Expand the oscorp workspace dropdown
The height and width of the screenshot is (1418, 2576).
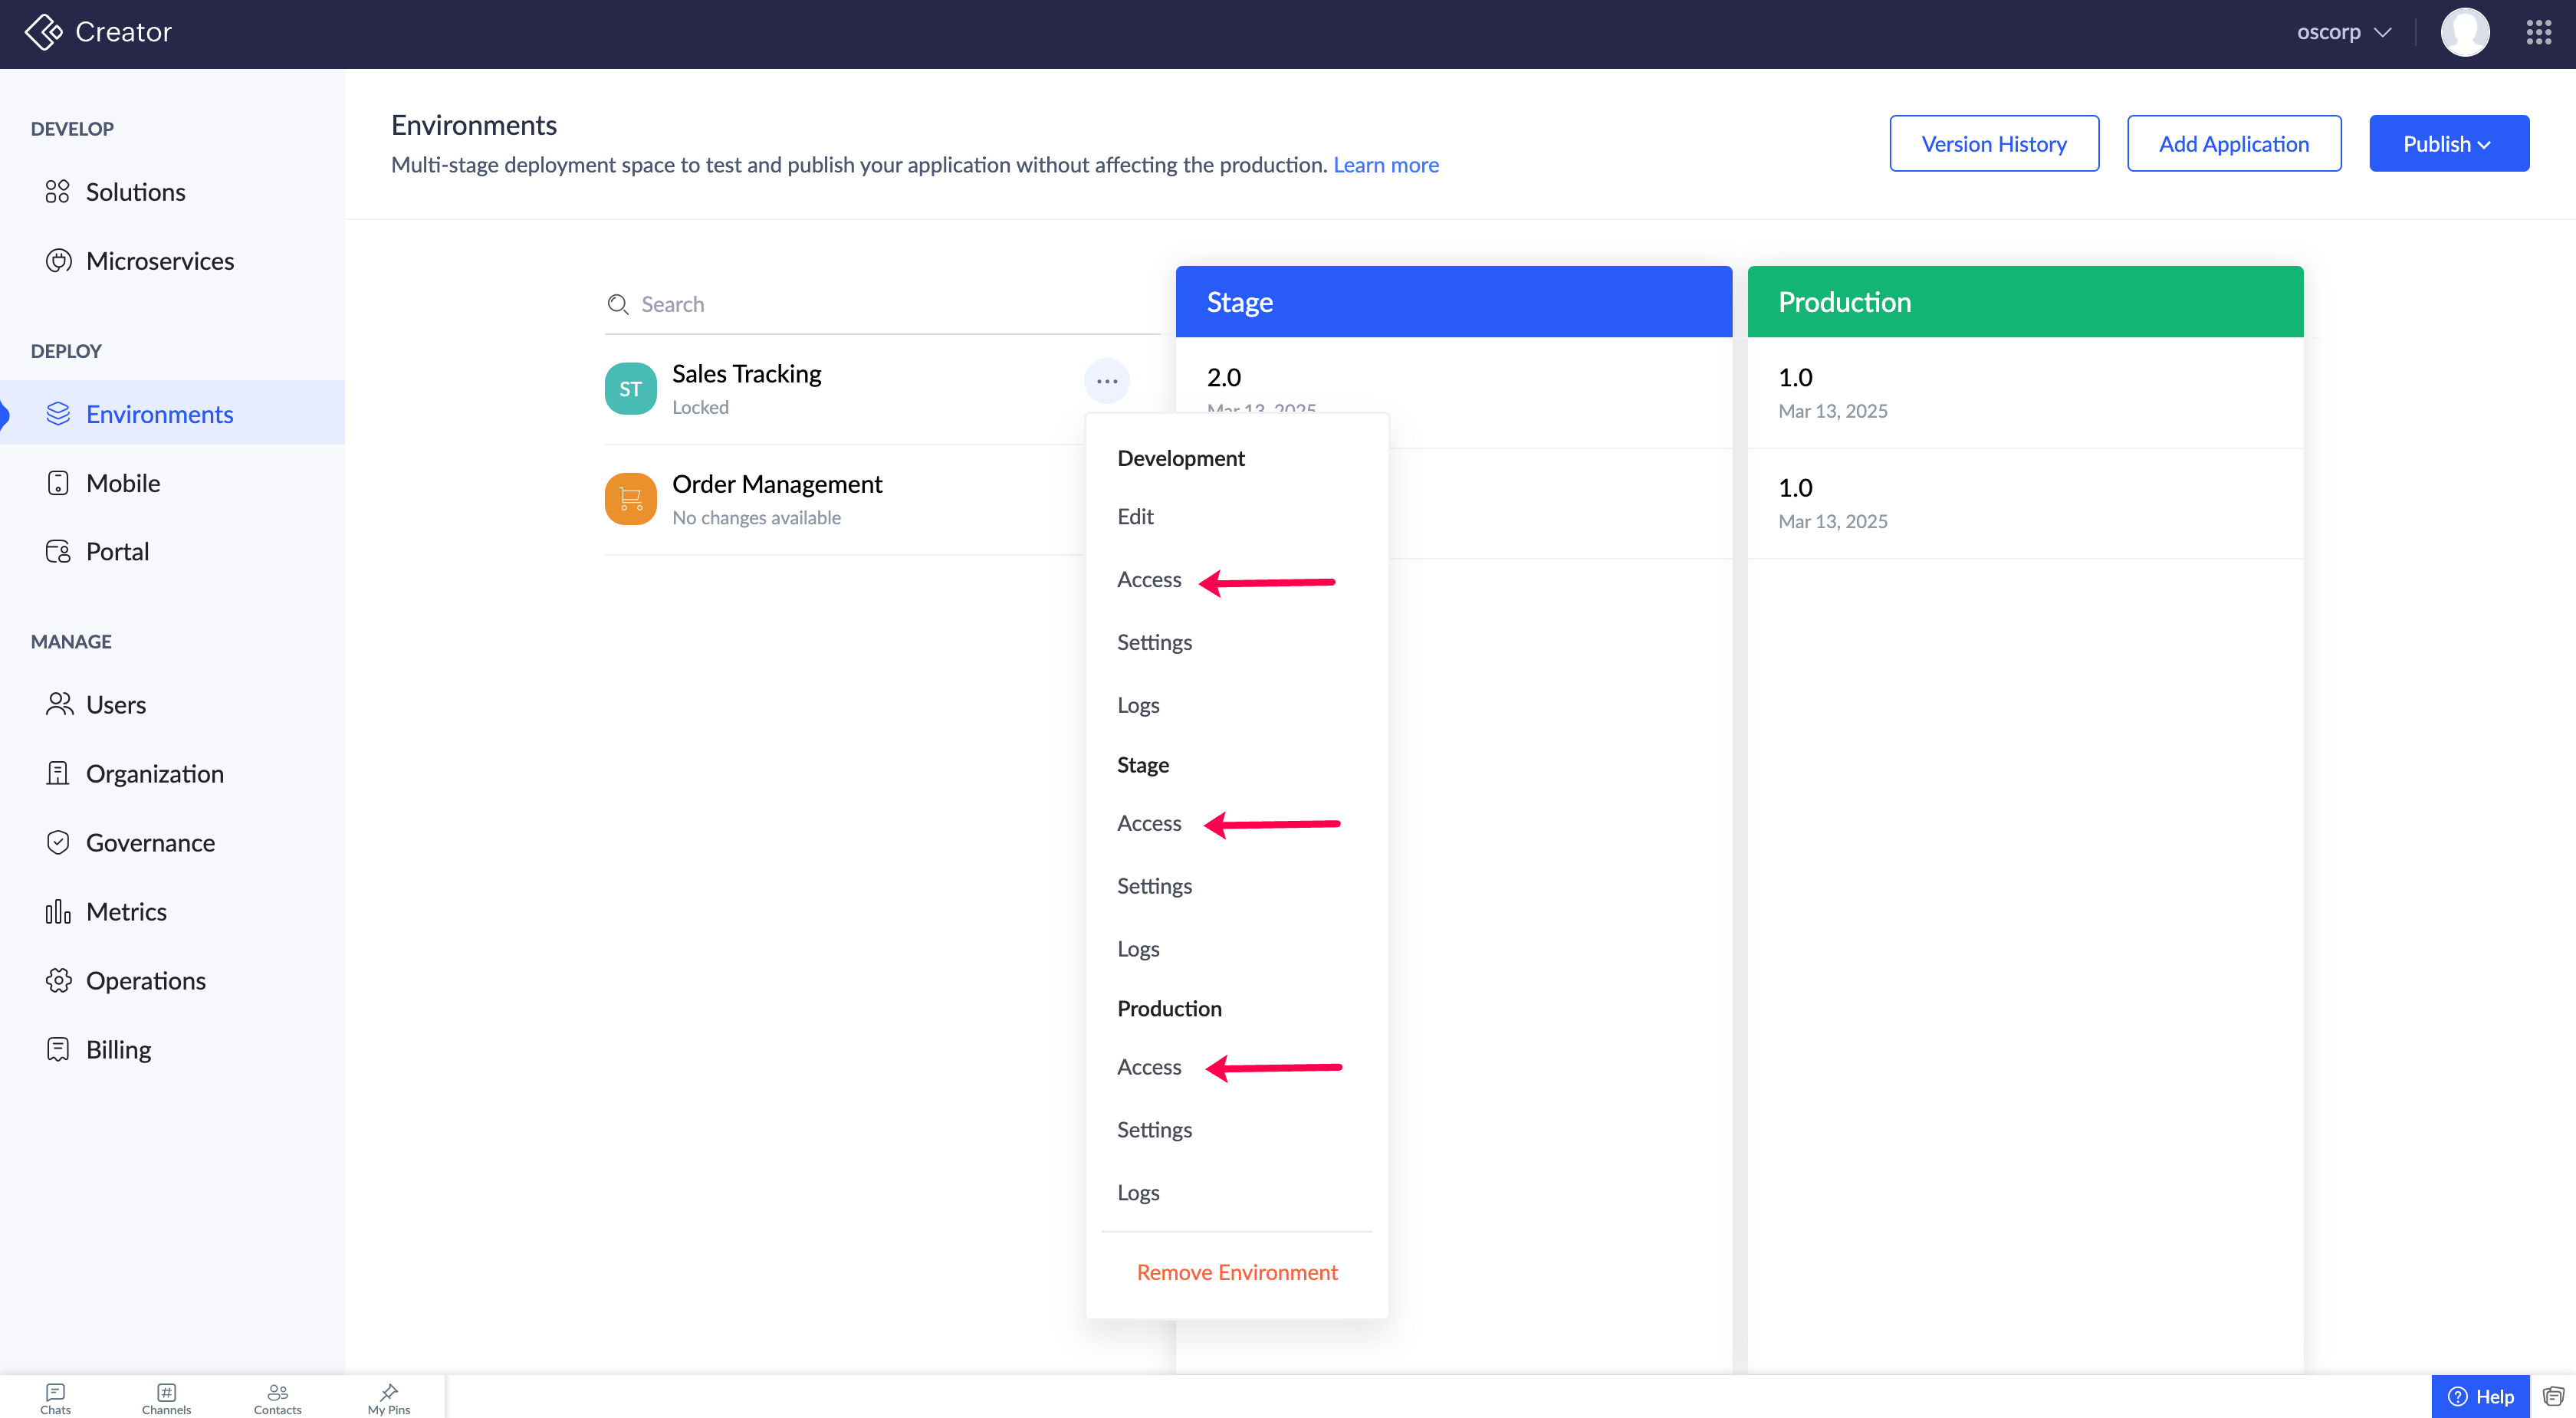pos(2343,32)
